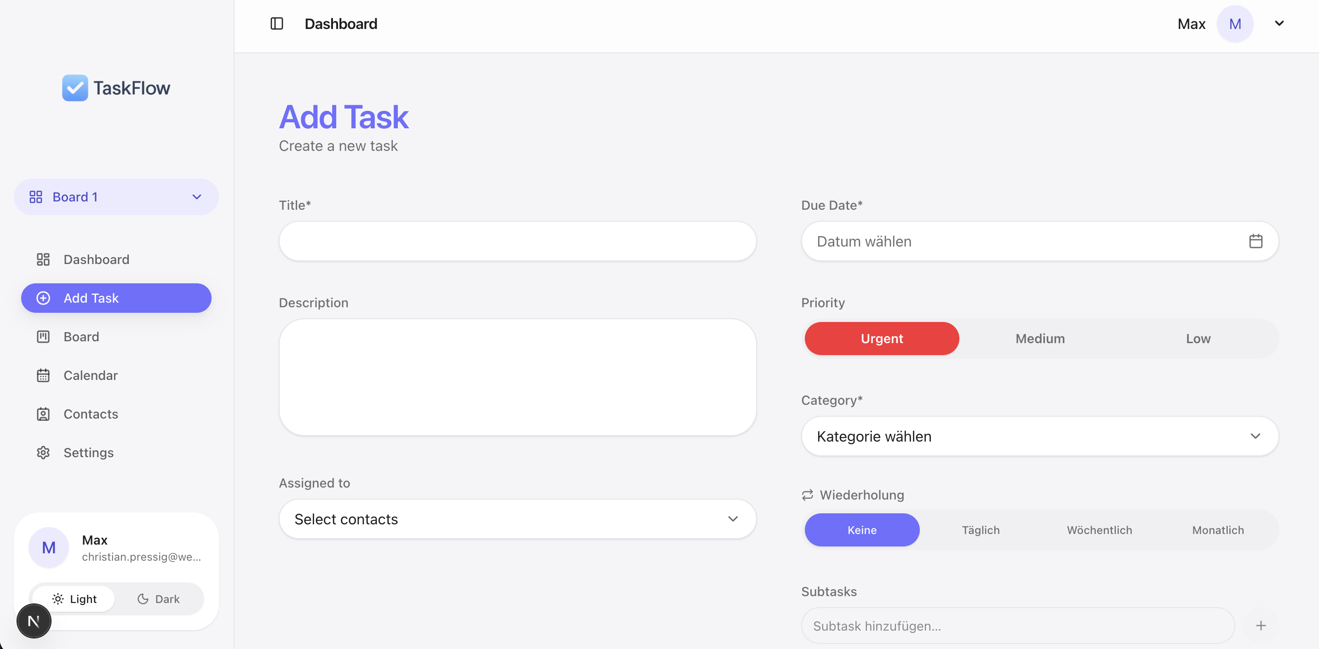The height and width of the screenshot is (649, 1319).
Task: Open the Calendar menu item
Action: (x=116, y=375)
